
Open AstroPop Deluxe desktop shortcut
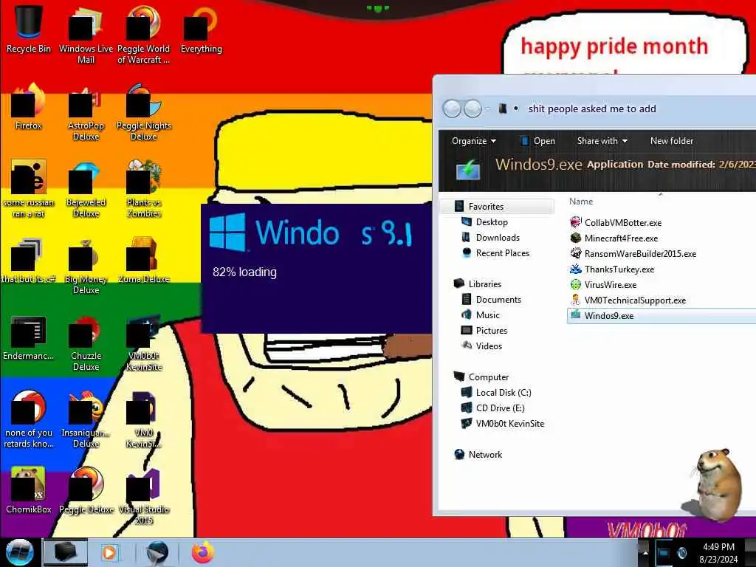coord(86,112)
